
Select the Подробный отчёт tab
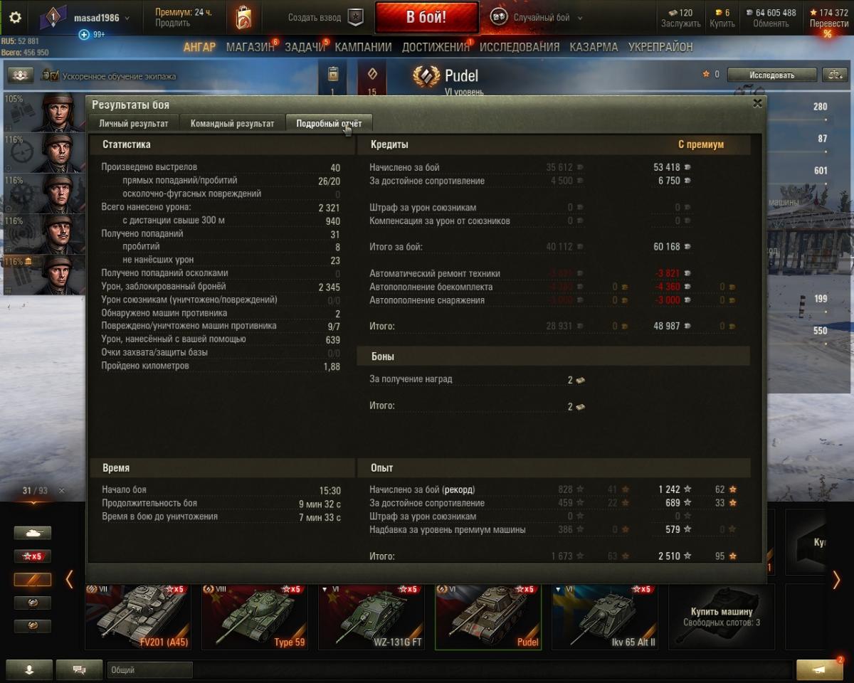[x=329, y=123]
